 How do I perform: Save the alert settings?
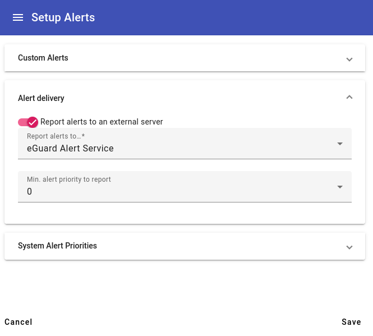(351, 322)
